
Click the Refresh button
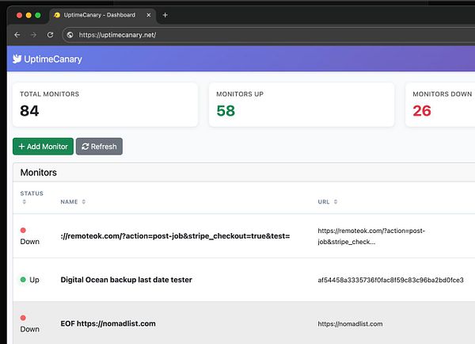100,147
